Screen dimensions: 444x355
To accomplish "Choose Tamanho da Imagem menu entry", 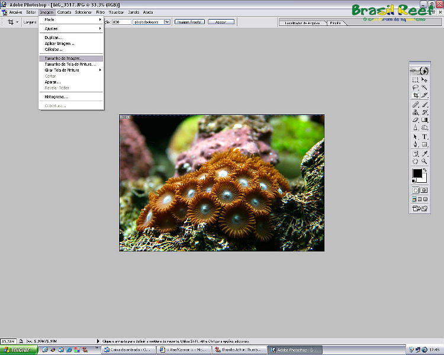I will [64, 58].
